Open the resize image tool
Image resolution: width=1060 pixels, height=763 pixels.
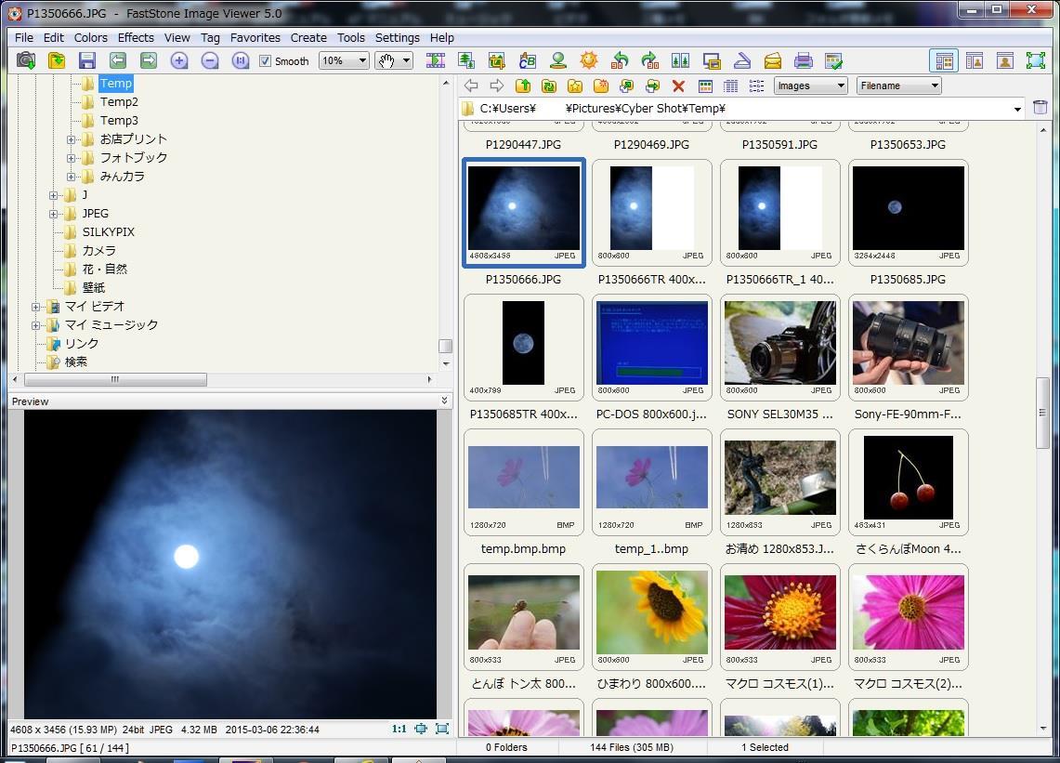point(466,61)
